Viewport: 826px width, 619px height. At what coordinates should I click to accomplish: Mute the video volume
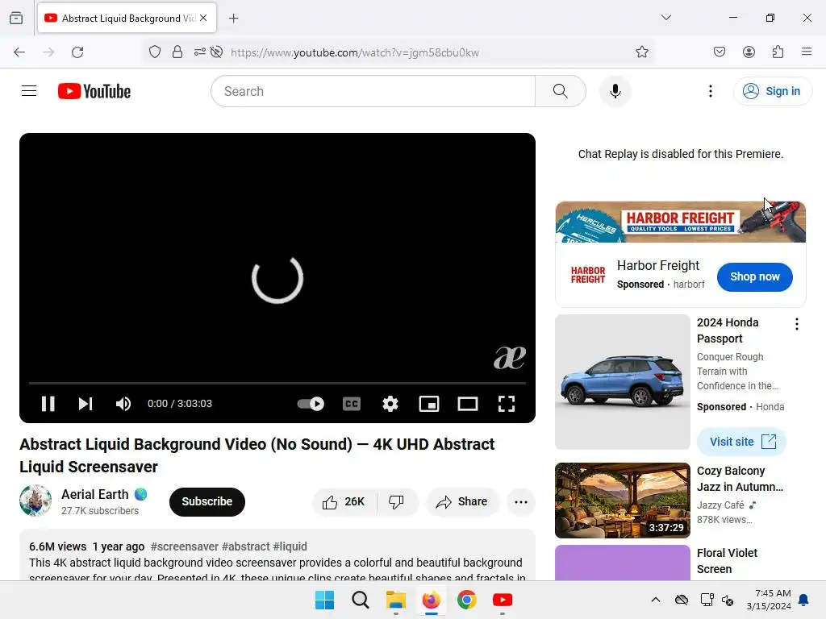pos(123,404)
